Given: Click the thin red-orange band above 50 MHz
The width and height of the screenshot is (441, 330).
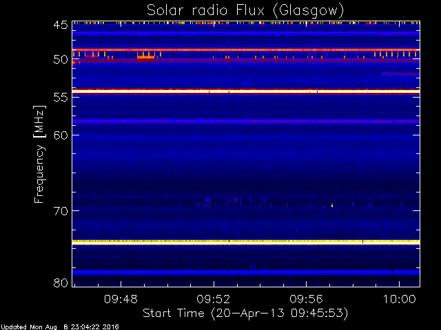Looking at the screenshot, I should 246,50.
